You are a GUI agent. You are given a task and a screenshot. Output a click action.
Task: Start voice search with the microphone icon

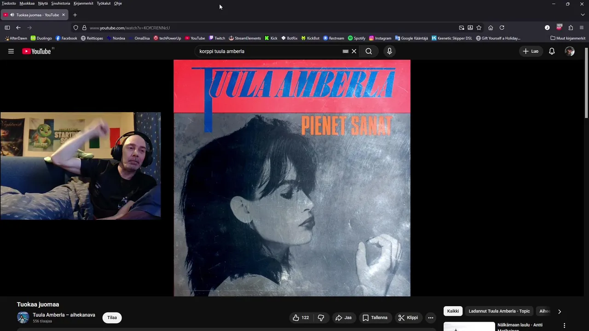coord(389,51)
